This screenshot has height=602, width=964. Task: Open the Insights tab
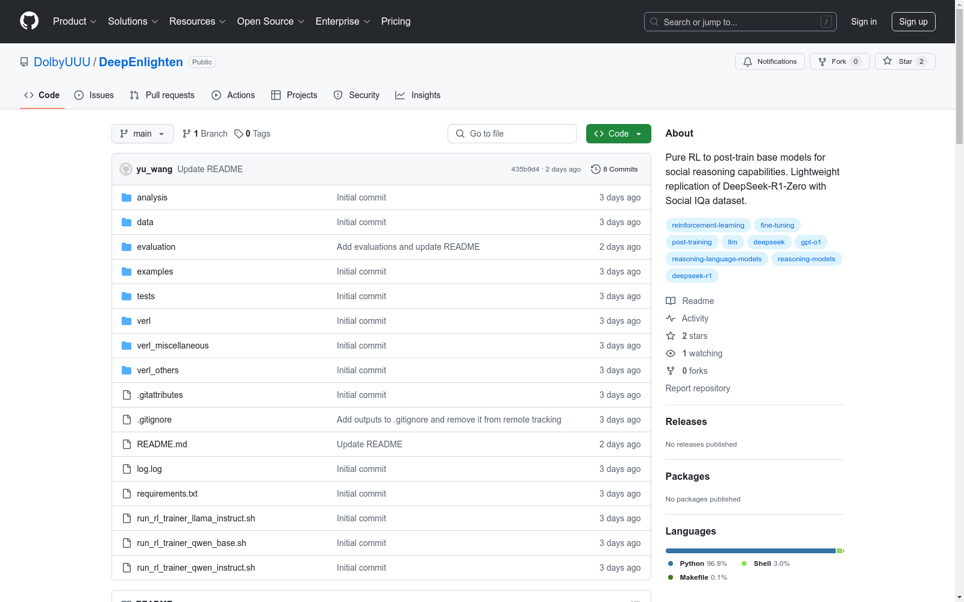[x=418, y=95]
